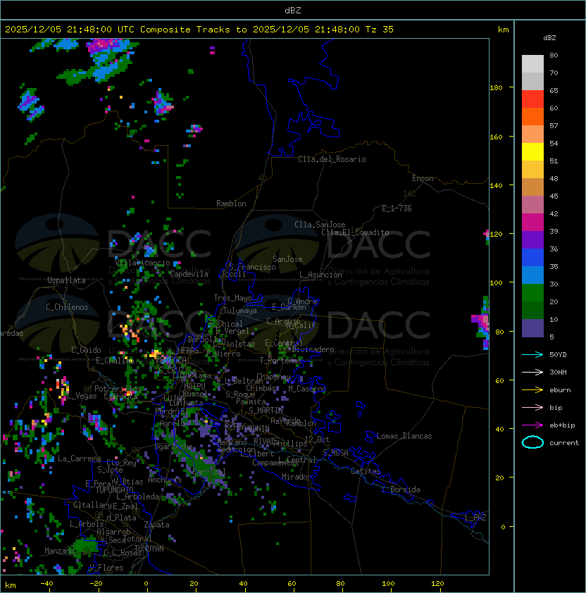Click the cyan current-storm ellipse in legend
The image size is (586, 593).
(532, 442)
